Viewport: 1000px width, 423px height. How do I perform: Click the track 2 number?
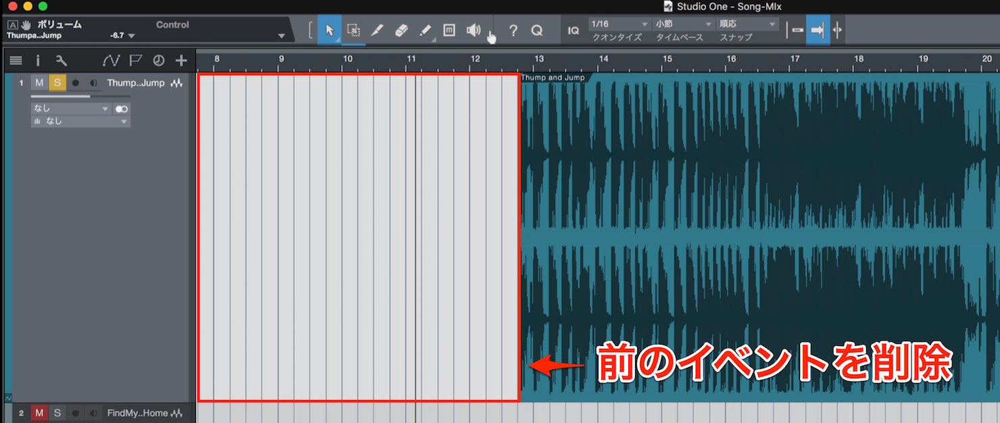(x=21, y=413)
